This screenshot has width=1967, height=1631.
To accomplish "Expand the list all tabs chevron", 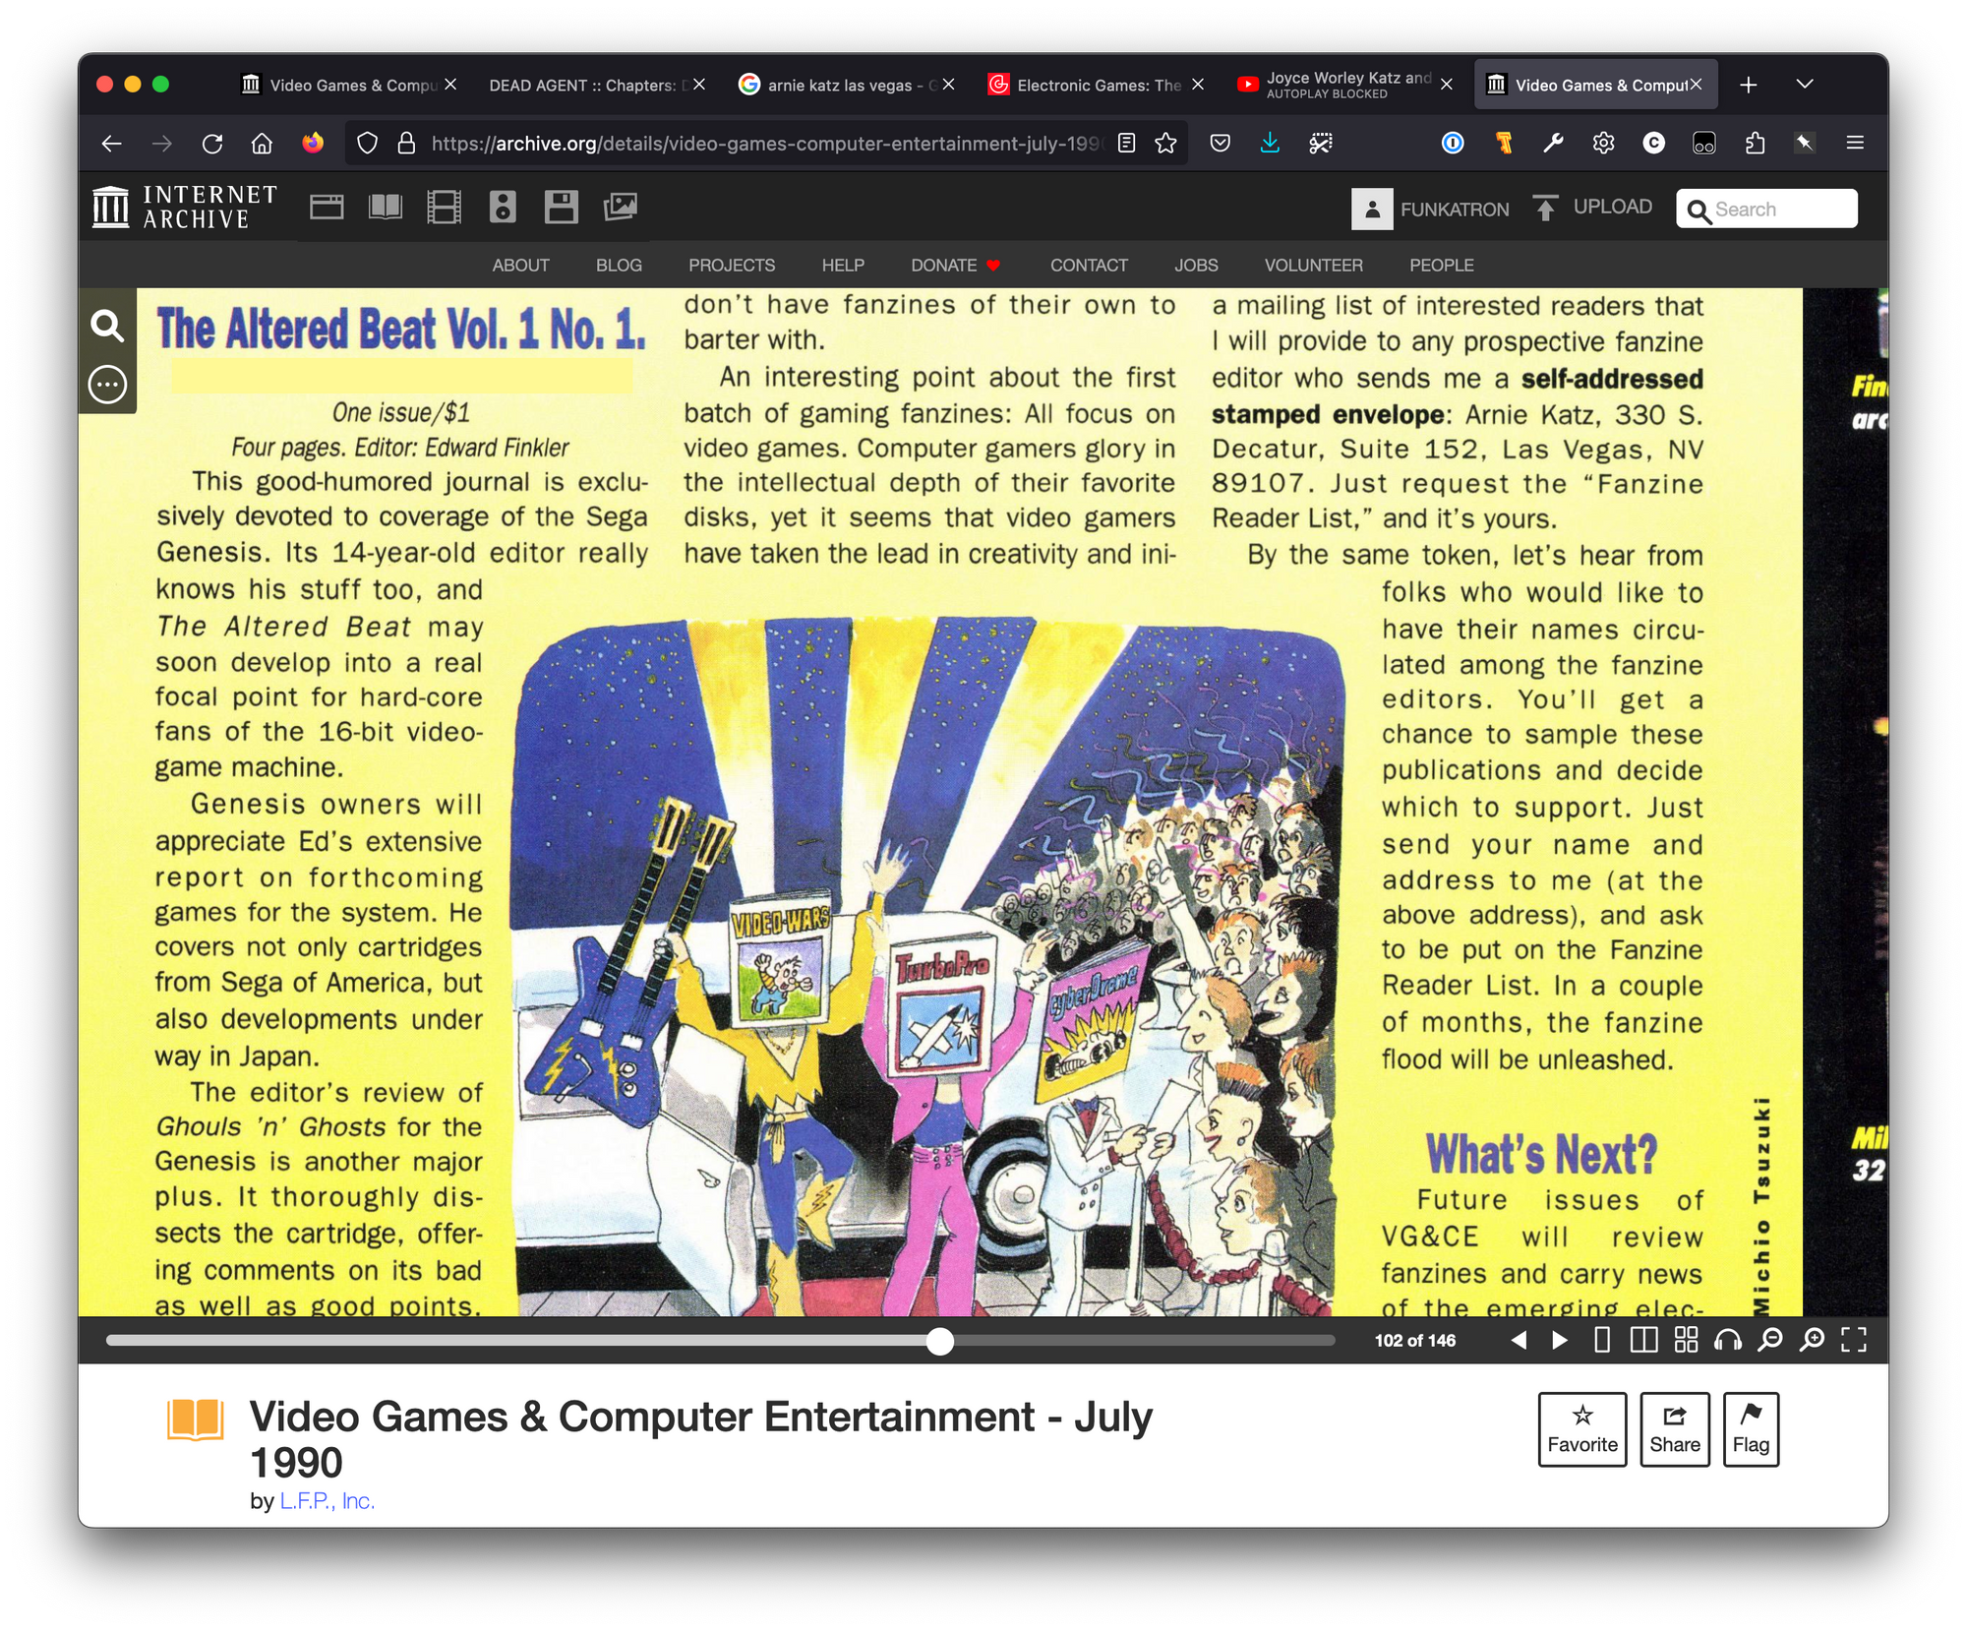I will click(1805, 85).
